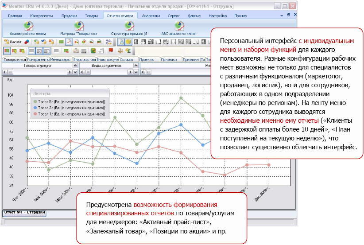Click right scroll arrow under 'Виды документов'

(130, 72)
